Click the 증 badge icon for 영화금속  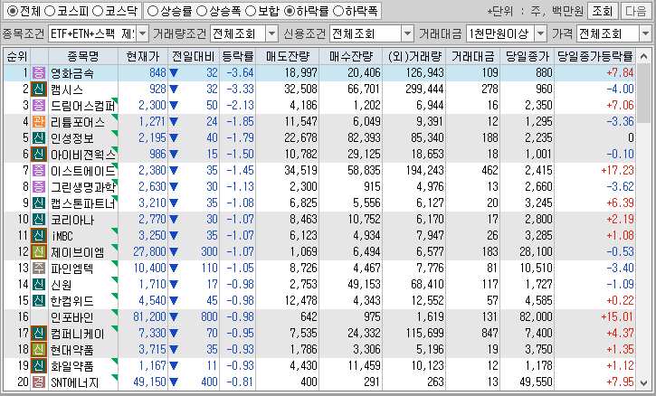[x=39, y=73]
